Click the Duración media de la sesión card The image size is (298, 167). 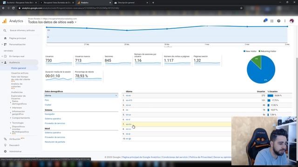pyautogui.click(x=59, y=76)
